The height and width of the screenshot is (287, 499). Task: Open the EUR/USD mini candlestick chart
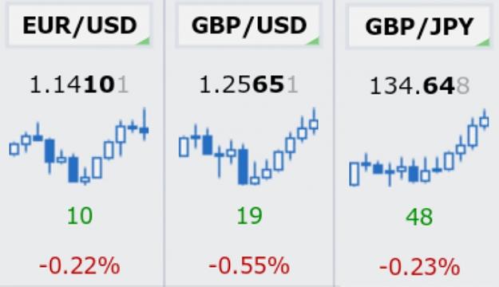79,147
